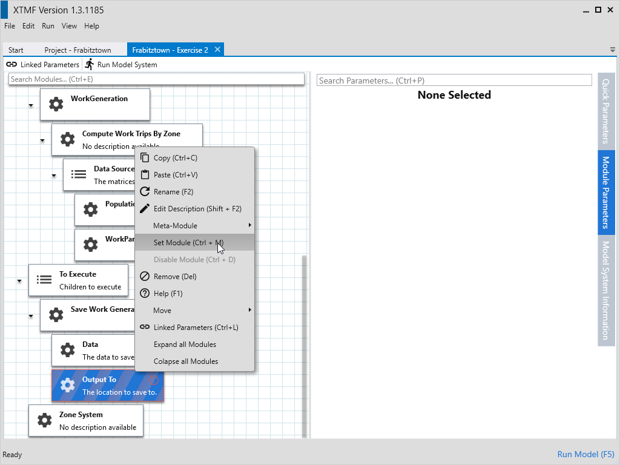Open the Quick Parameters side tab
Viewport: 620px width, 465px height.
(x=606, y=111)
